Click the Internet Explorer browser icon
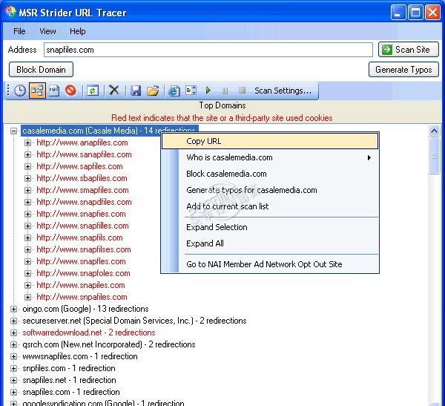The width and height of the screenshot is (445, 406). 174,91
